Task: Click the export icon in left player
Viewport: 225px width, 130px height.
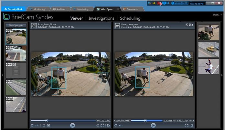Action: (x=109, y=125)
